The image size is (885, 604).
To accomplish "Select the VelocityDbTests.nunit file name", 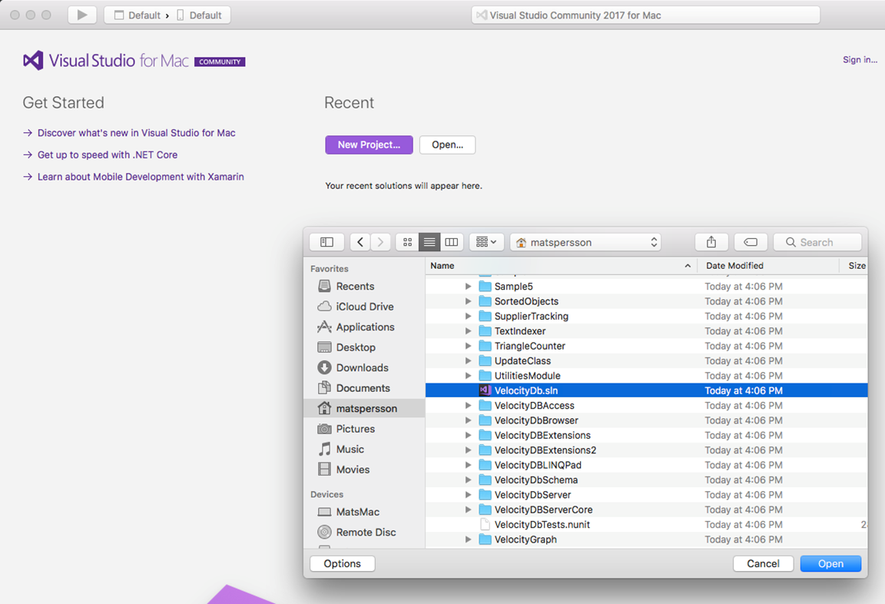I will point(542,524).
